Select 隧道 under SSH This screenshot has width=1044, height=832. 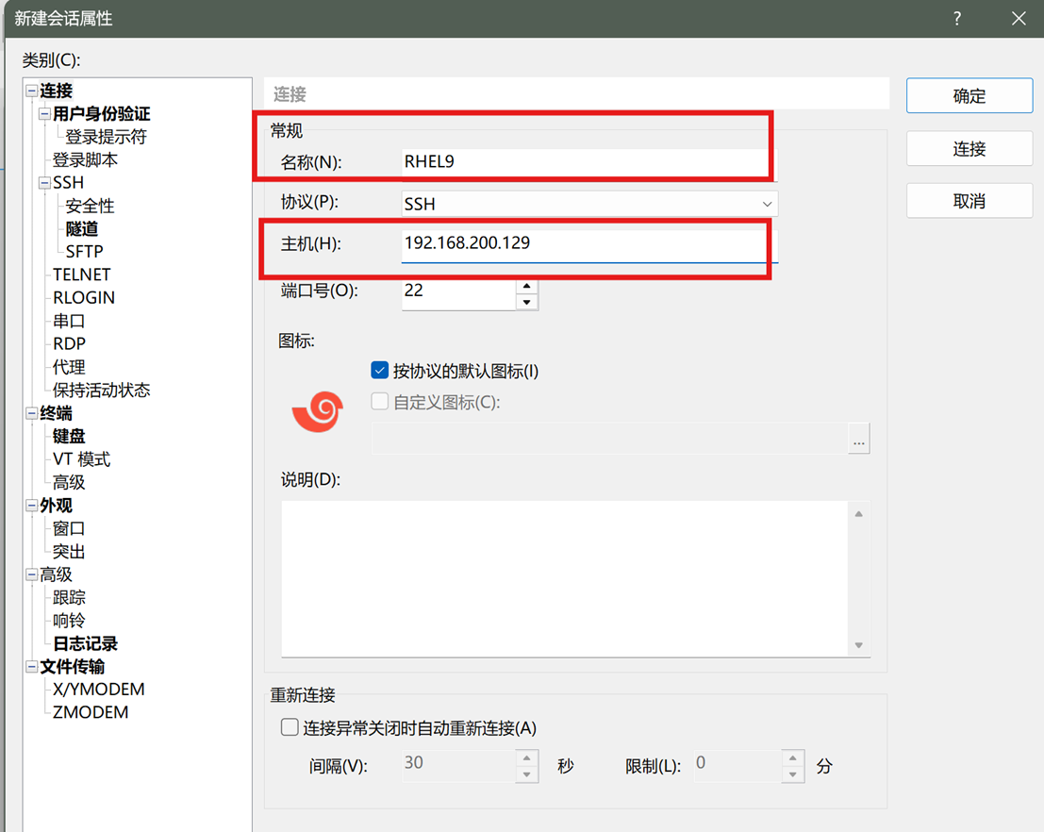(x=82, y=228)
